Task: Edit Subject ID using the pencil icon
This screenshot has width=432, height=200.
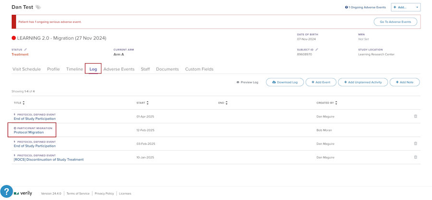Action: 317,50
